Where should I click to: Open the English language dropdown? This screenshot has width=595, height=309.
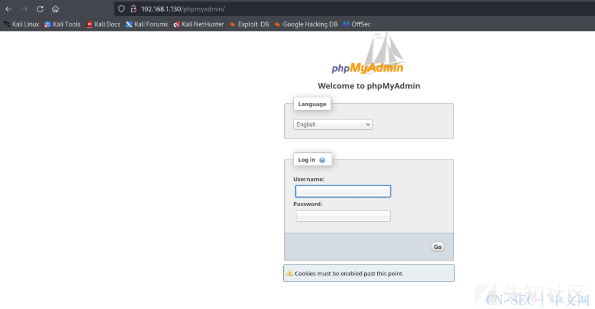pyautogui.click(x=333, y=124)
